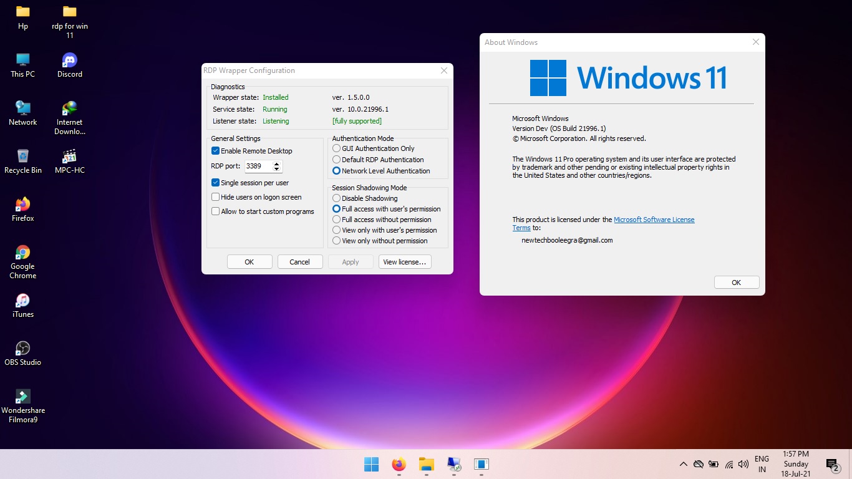This screenshot has width=852, height=479.
Task: Select the OBS Studio desktop shortcut
Action: click(x=23, y=354)
